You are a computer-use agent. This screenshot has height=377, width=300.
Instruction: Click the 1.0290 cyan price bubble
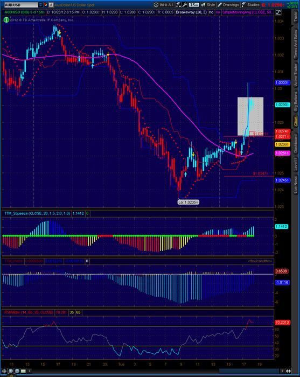pyautogui.click(x=283, y=105)
